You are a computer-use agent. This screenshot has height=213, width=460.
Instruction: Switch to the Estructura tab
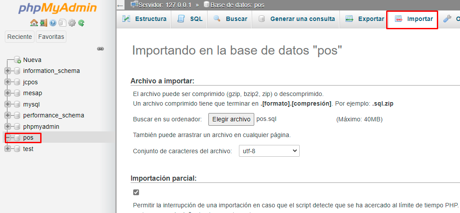(x=144, y=19)
